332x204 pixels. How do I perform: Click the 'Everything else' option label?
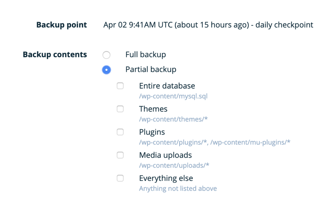coord(166,178)
